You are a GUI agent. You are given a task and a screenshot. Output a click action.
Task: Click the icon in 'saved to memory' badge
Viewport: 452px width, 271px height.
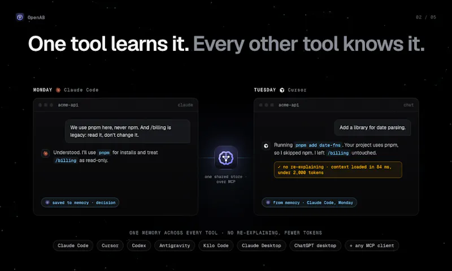click(47, 203)
